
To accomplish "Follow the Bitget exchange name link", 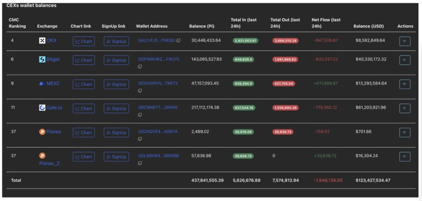I will tap(53, 59).
